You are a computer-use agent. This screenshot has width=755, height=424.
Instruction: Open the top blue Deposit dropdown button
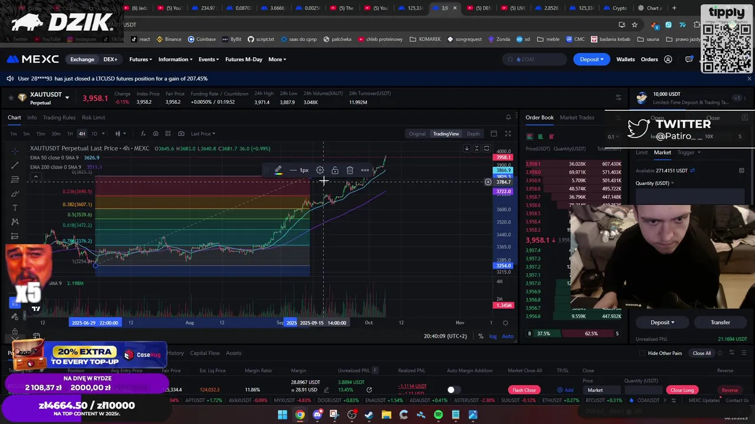point(592,59)
